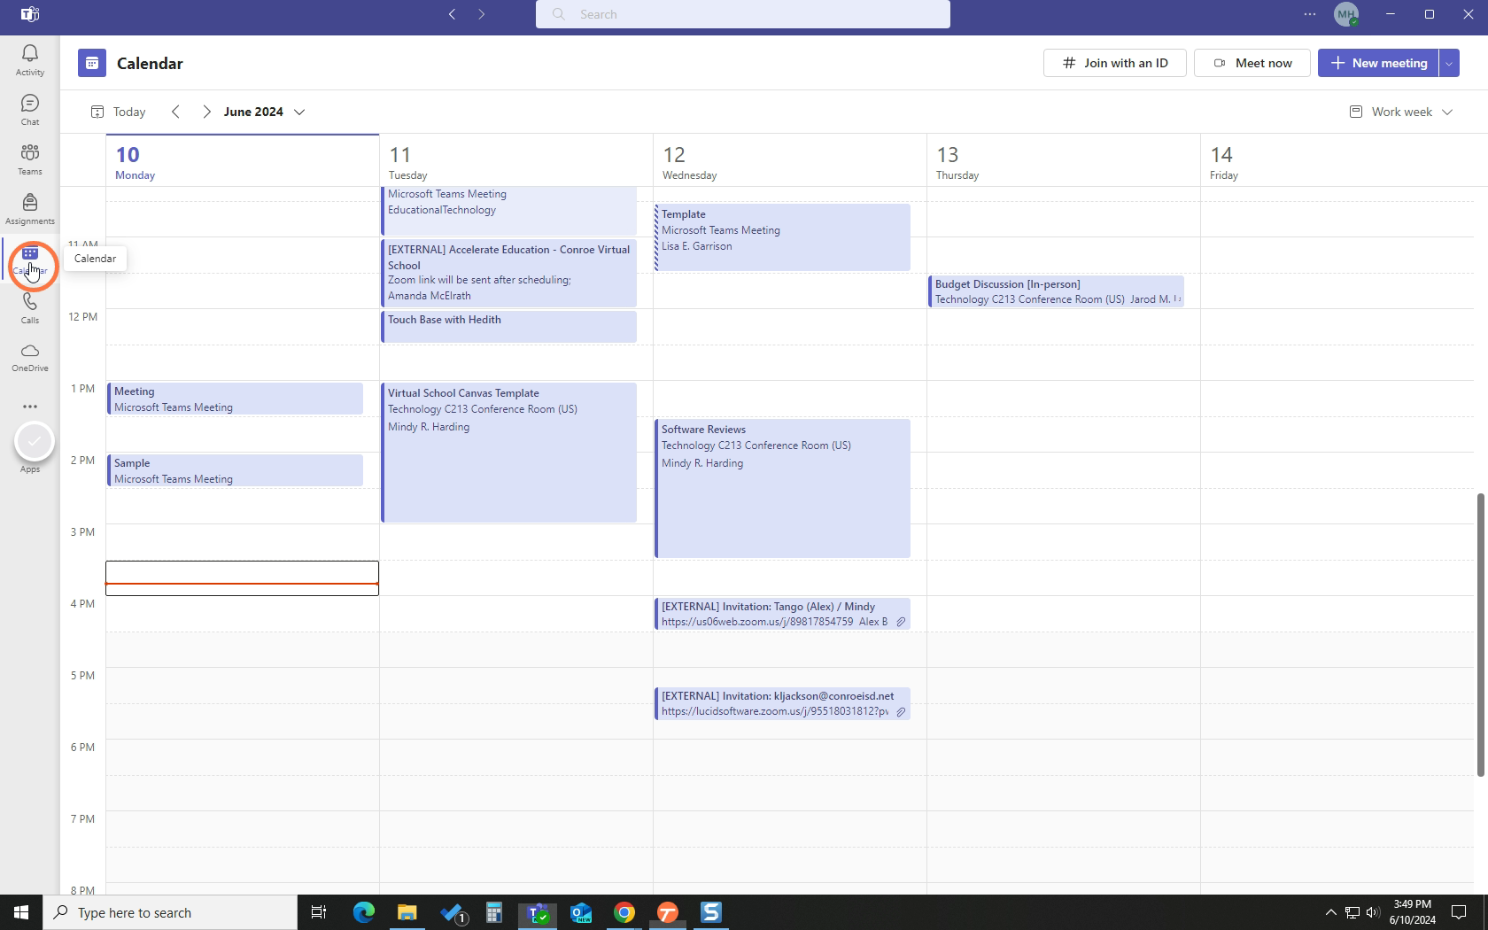Image resolution: width=1488 pixels, height=930 pixels.
Task: Open Outlook from the taskbar
Action: coord(581,912)
